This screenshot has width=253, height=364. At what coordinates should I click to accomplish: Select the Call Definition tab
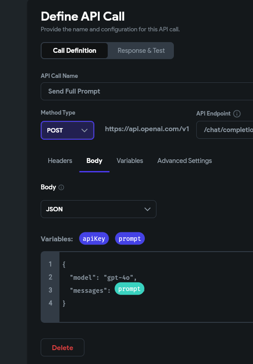tap(75, 51)
